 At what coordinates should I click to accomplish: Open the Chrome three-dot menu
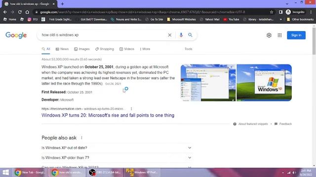point(311,12)
